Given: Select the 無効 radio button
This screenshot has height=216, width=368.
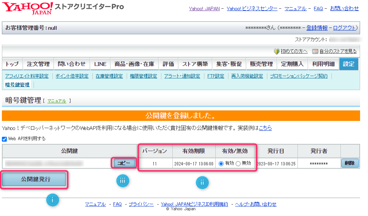Looking at the screenshot, I should (x=238, y=164).
